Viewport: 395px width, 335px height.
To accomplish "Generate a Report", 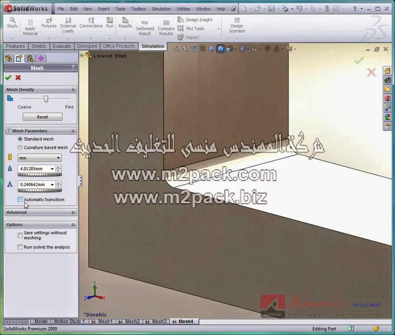I will 188,37.
